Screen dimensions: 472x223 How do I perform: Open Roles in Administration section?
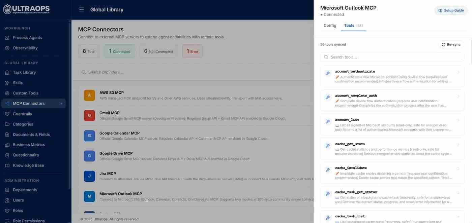[33, 211]
